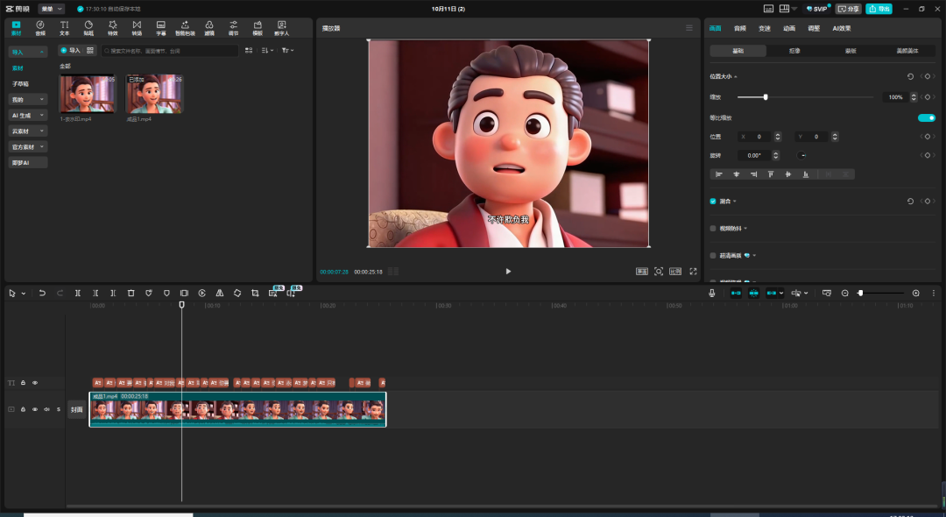The width and height of the screenshot is (946, 517).
Task: Expand the 我的 (Mine) sidebar dropdown
Action: coord(28,100)
